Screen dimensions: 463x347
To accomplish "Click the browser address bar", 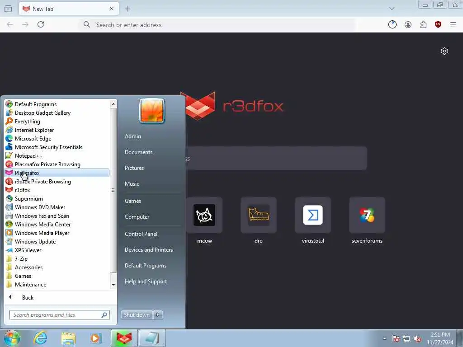I will 218,25.
